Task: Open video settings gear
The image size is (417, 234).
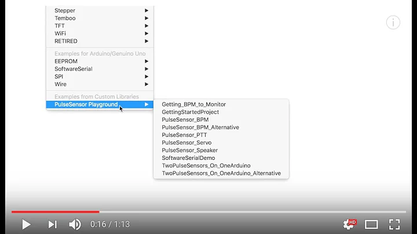Action: pyautogui.click(x=349, y=224)
